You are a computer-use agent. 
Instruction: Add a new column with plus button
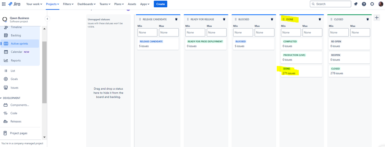coord(377,18)
